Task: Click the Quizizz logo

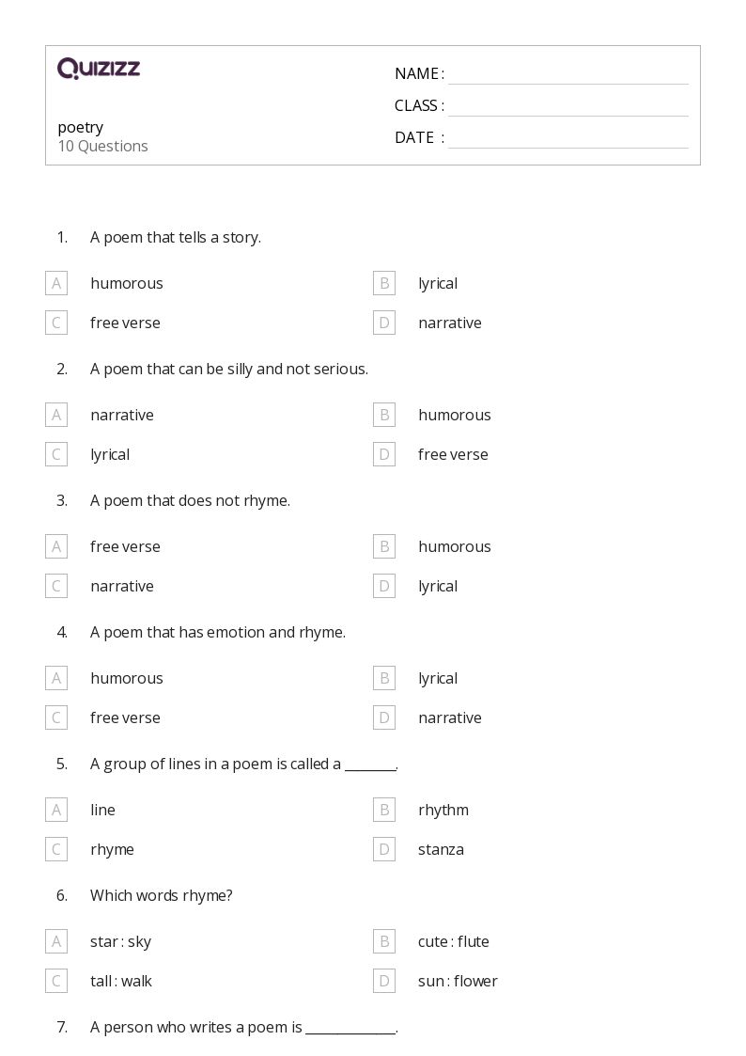Action: pyautogui.click(x=99, y=68)
